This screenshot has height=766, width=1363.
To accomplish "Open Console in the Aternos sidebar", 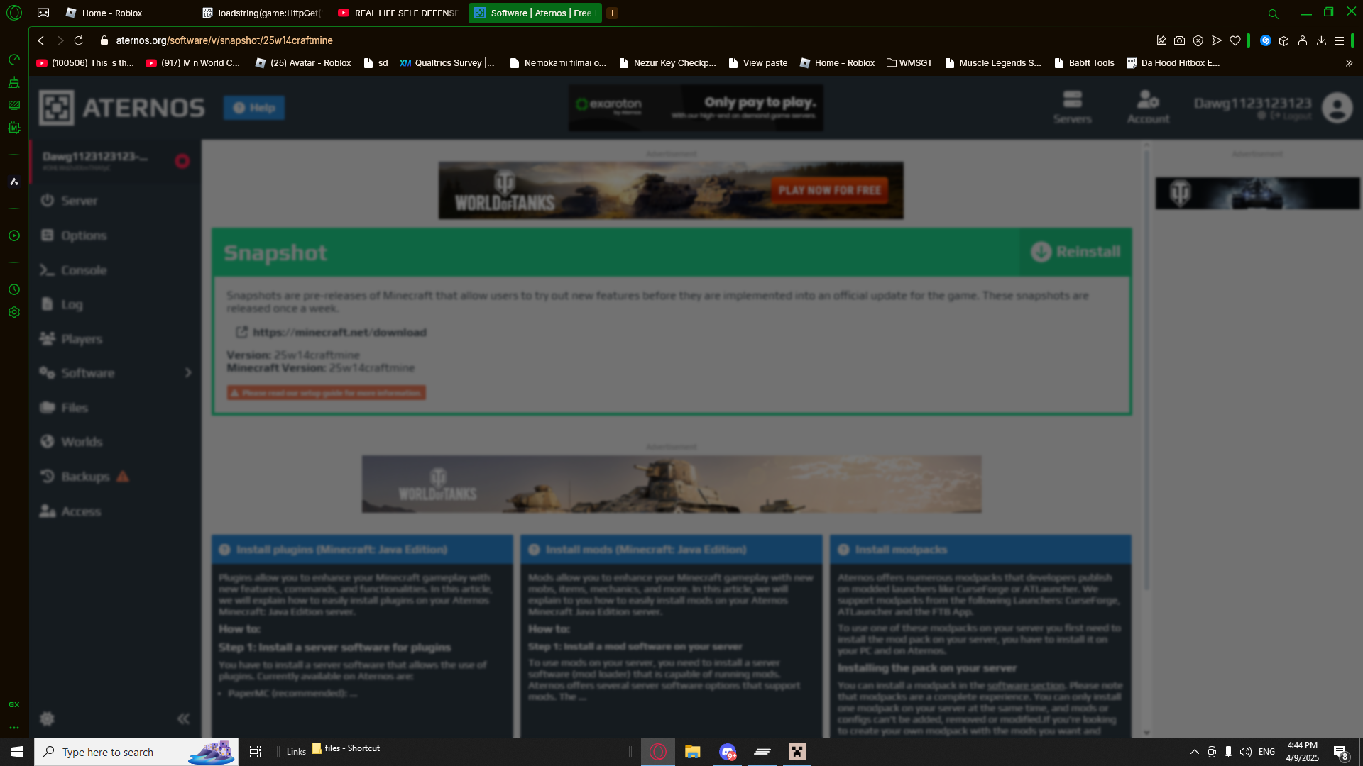I will [115, 270].
